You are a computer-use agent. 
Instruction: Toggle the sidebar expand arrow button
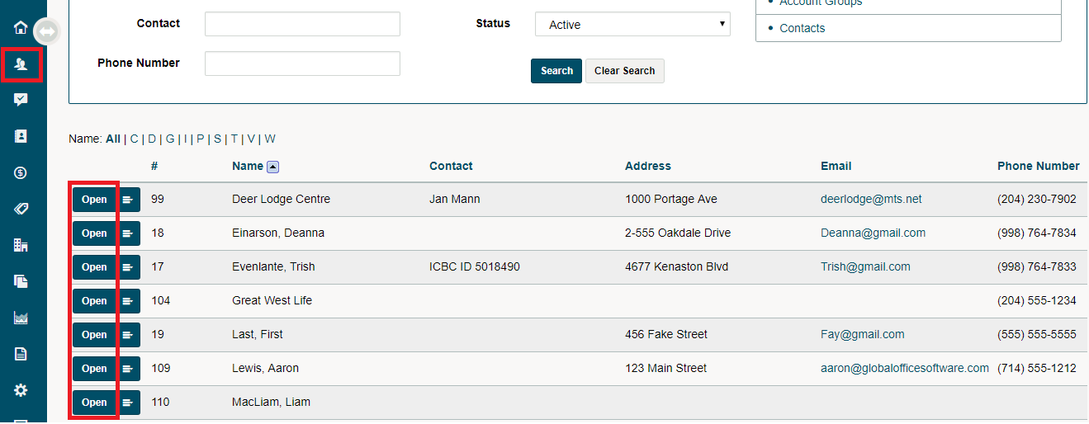click(x=47, y=32)
